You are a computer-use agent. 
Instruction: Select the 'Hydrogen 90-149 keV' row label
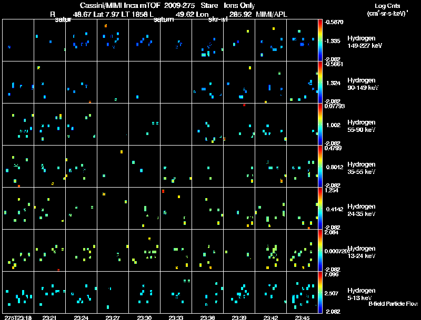point(363,84)
